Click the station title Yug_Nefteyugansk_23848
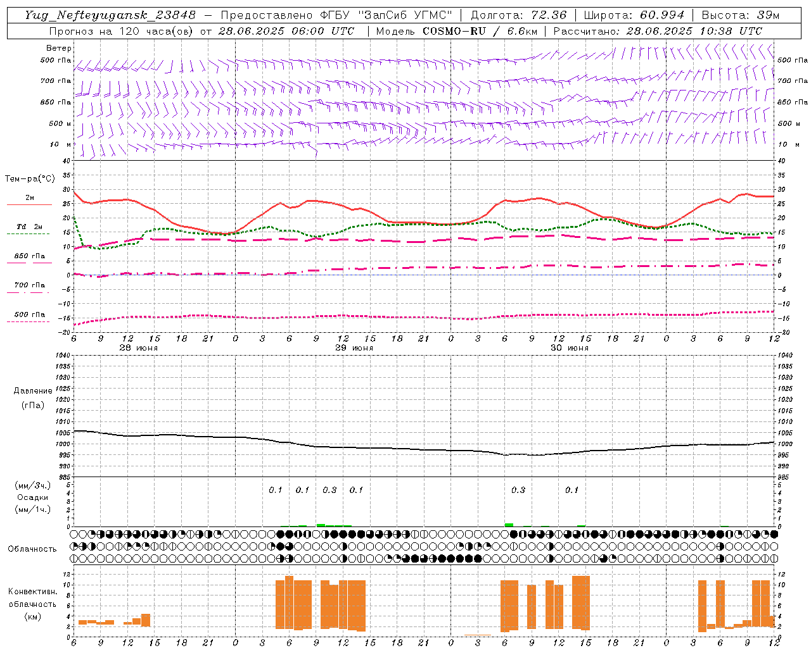 [110, 15]
